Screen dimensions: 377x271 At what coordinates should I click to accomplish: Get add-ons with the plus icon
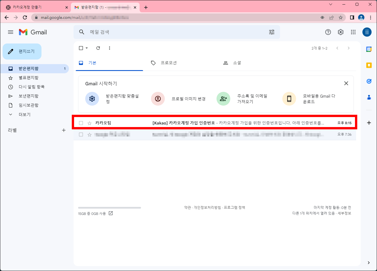coord(369,123)
